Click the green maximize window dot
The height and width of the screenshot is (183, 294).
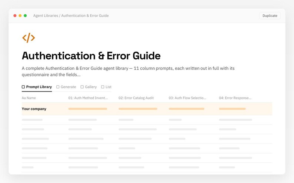[25, 15]
